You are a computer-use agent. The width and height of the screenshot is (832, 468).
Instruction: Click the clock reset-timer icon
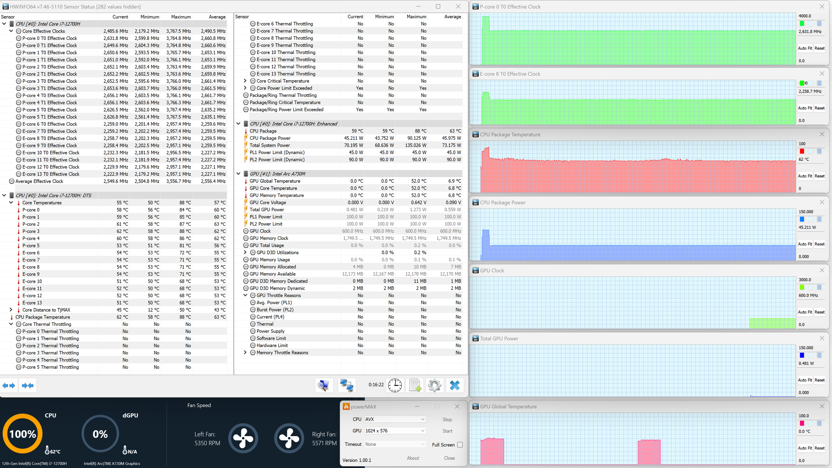(x=395, y=385)
